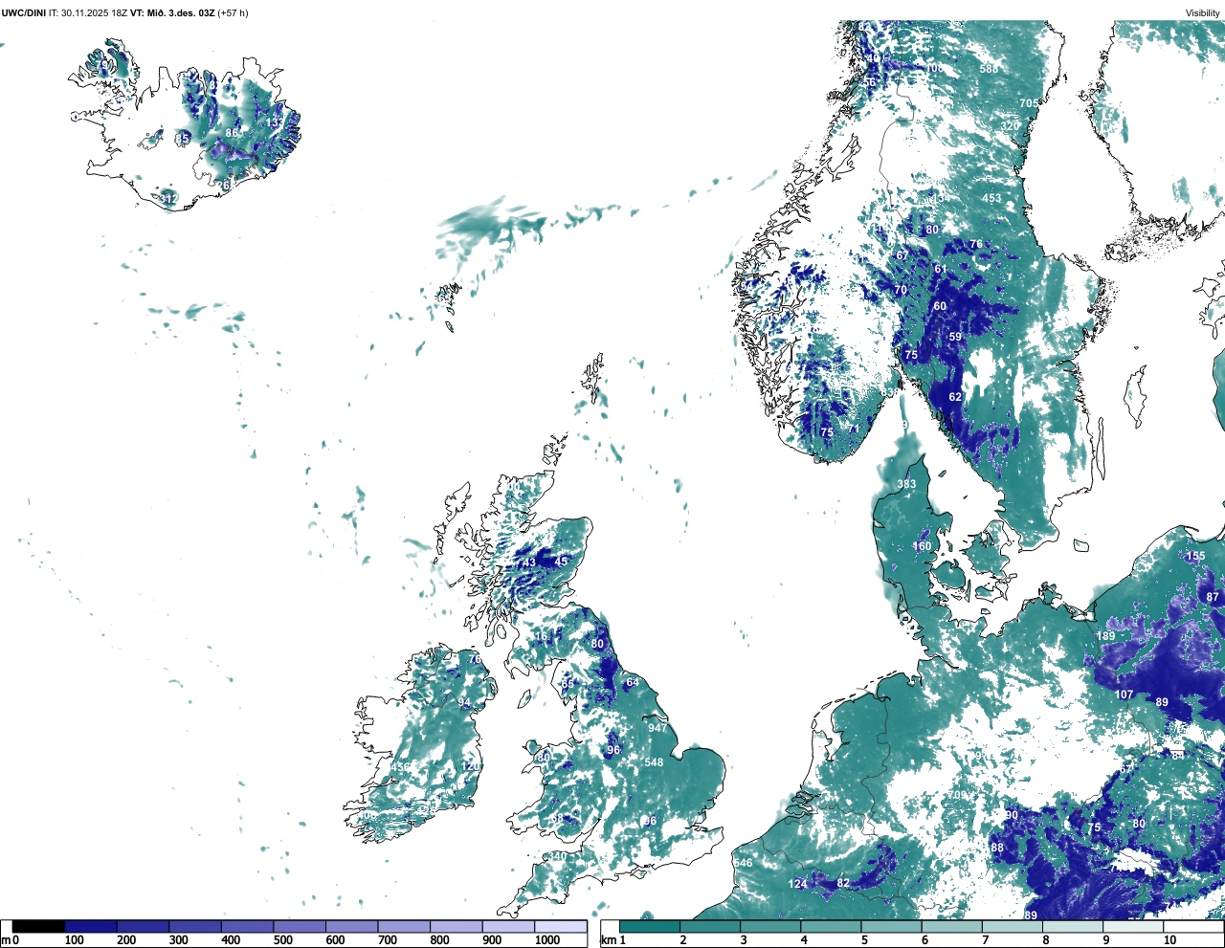Image resolution: width=1225 pixels, height=948 pixels.
Task: Click the 'km' unit label on the kilometre scale
Action: (x=609, y=940)
